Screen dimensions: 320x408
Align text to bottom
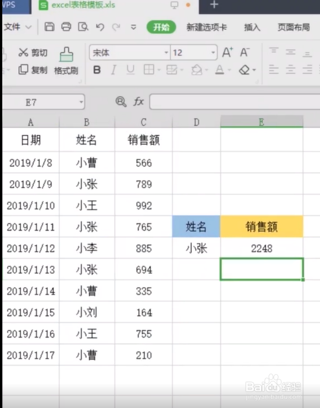[307, 54]
